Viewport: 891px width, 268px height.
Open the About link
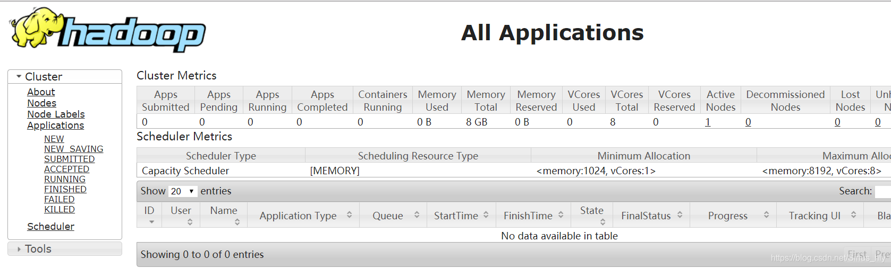click(41, 92)
